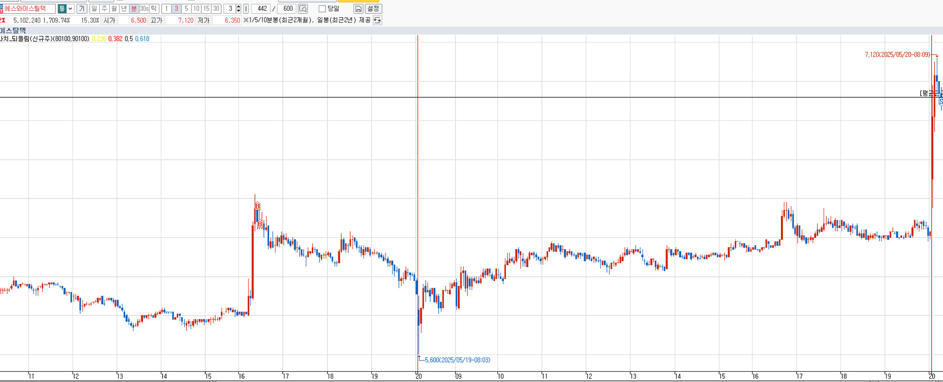
Task: Select the 분 minute chart period
Action: coord(134,9)
